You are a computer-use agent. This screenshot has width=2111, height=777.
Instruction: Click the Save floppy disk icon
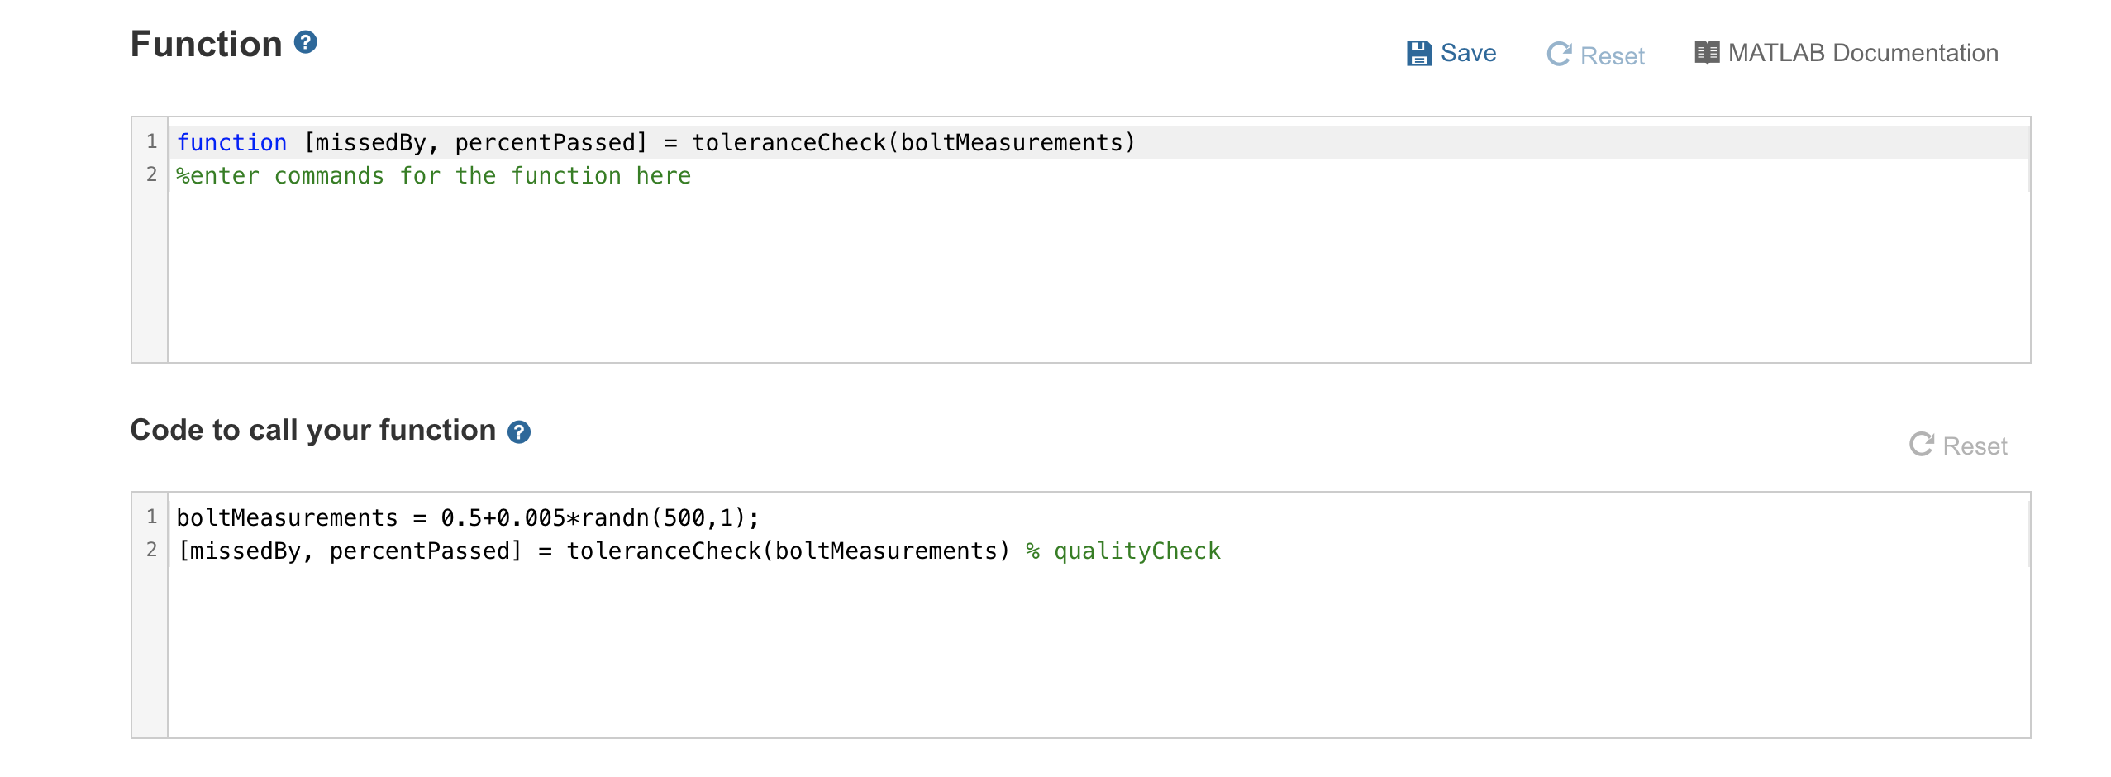1419,54
